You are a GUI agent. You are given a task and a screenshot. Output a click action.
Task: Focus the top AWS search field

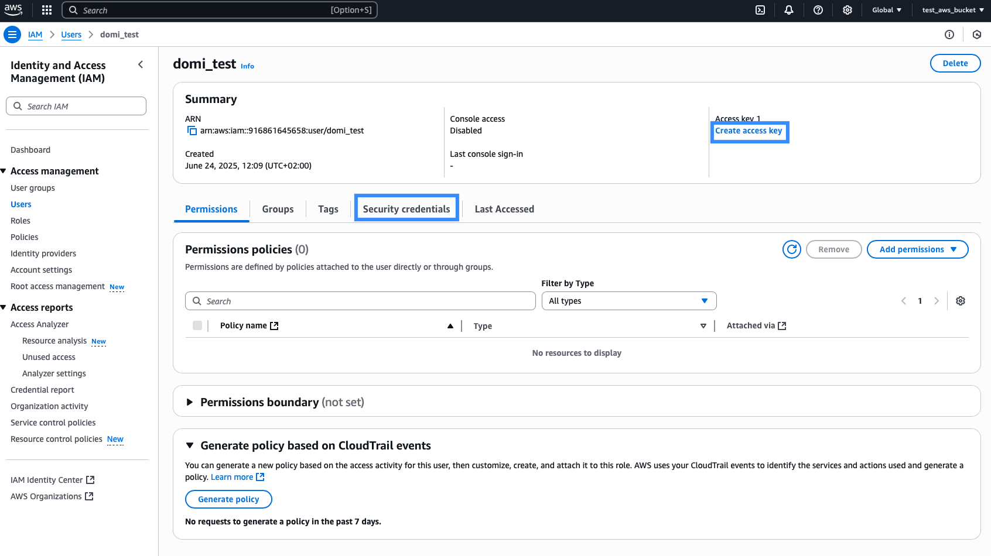tap(220, 10)
